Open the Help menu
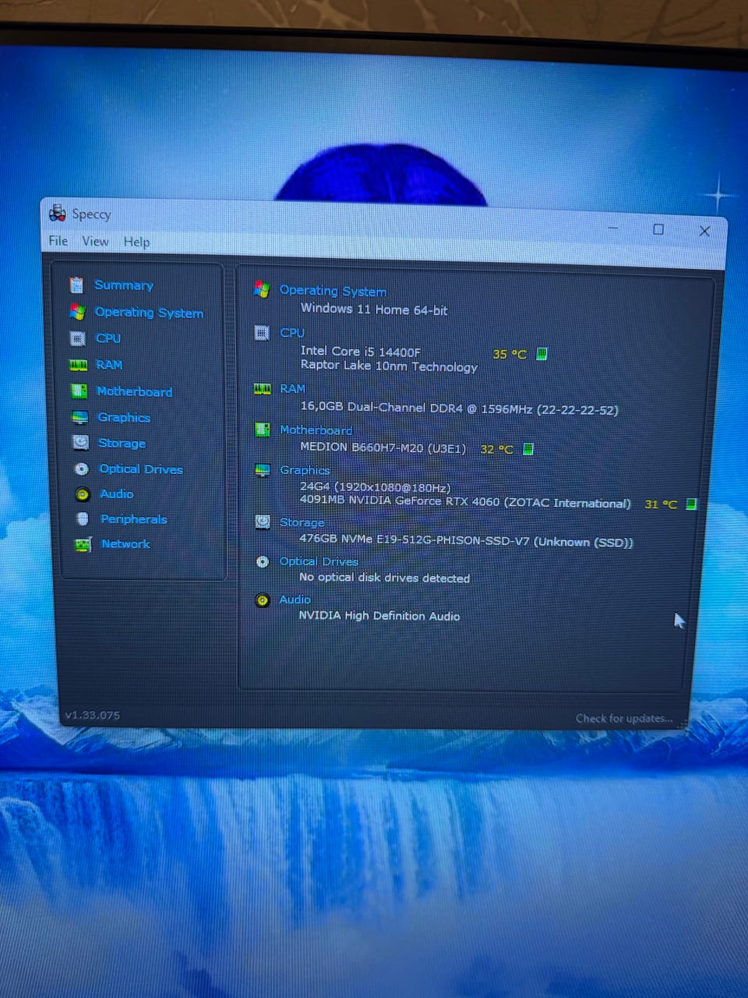This screenshot has width=748, height=998. coord(136,242)
